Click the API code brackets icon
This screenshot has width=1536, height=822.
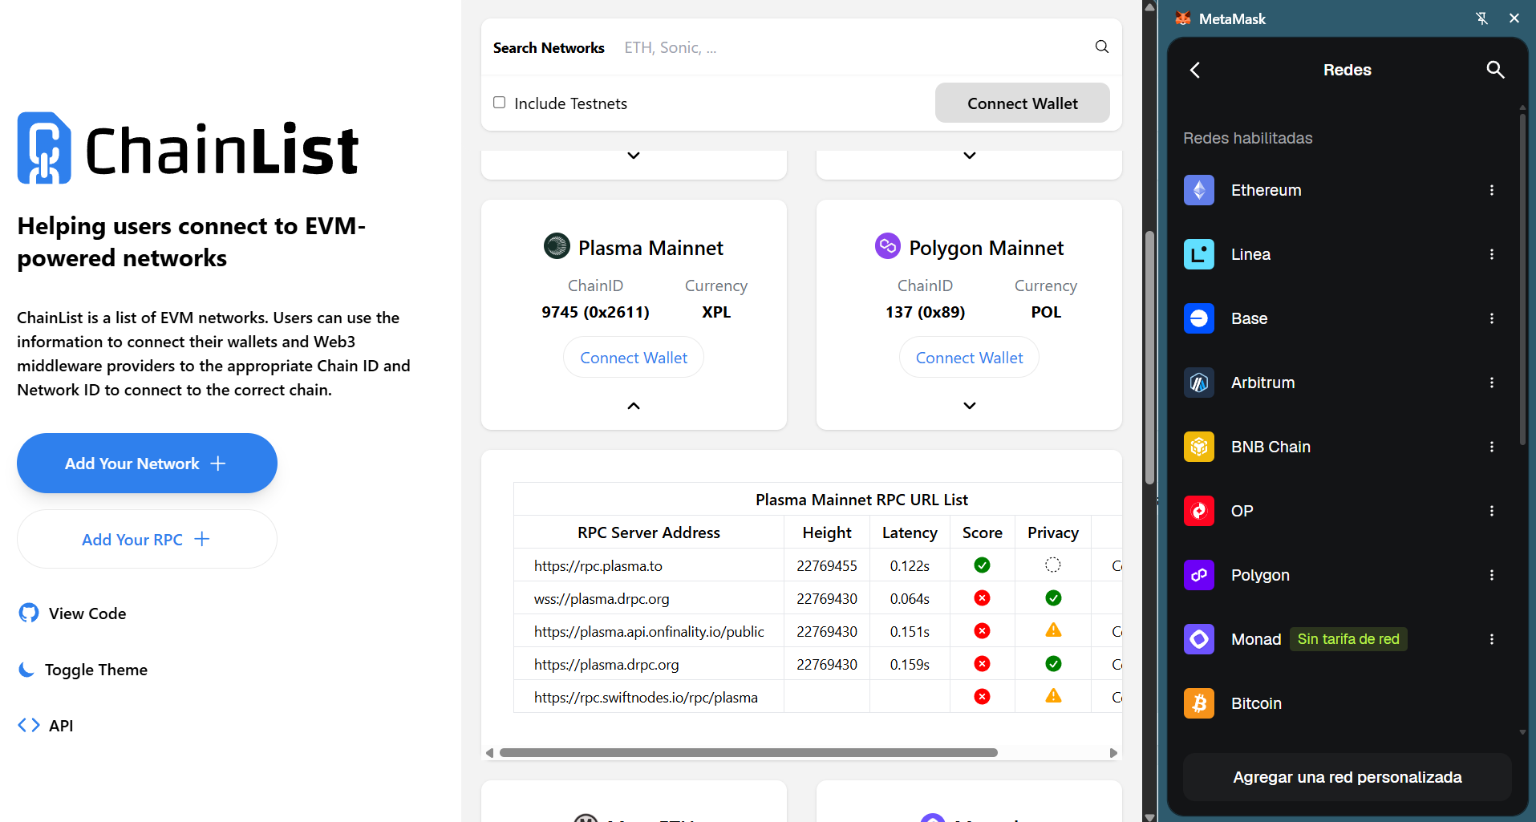click(x=29, y=725)
